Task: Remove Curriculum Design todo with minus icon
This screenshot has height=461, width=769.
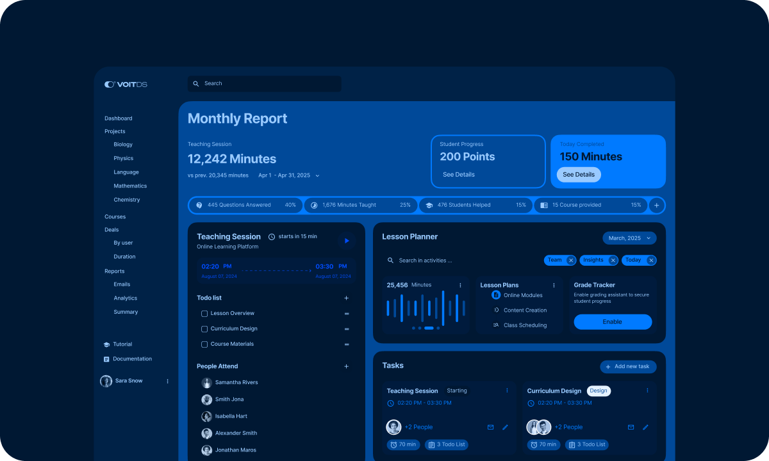Action: point(347,329)
